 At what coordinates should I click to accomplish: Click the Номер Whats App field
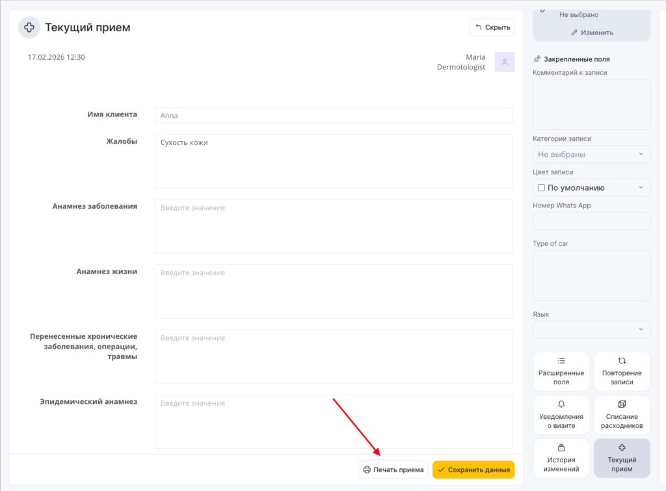(591, 221)
